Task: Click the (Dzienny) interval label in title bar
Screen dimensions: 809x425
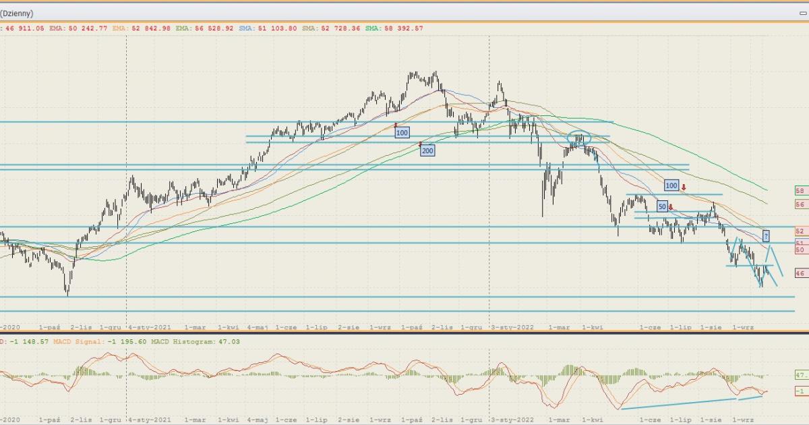Action: (x=17, y=13)
